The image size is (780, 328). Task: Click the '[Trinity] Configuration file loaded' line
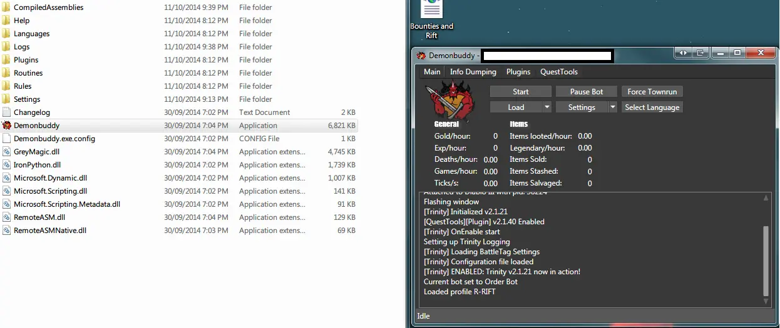[x=479, y=262]
